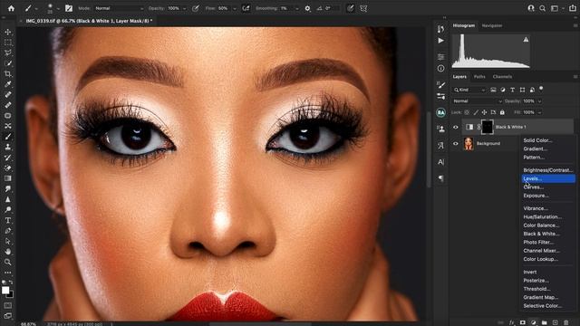This screenshot has width=580, height=326.
Task: Select the Background layer thumbnail
Action: point(469,143)
